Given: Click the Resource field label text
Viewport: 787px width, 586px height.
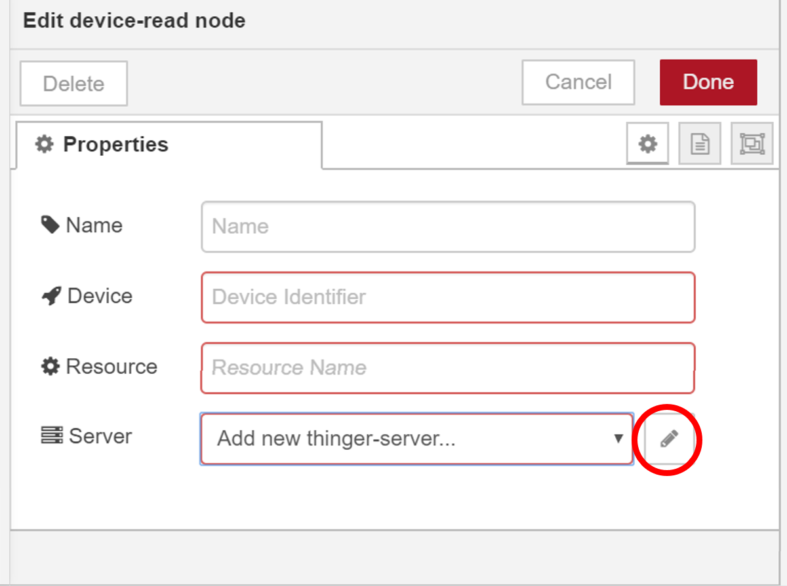Looking at the screenshot, I should pos(111,367).
